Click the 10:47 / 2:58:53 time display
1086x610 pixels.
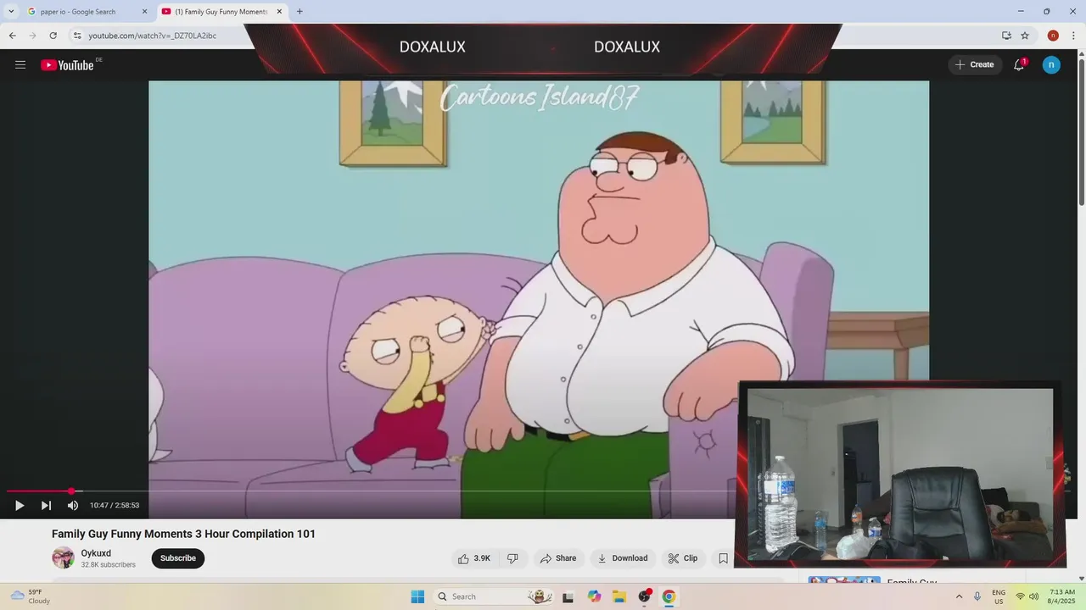tap(115, 505)
